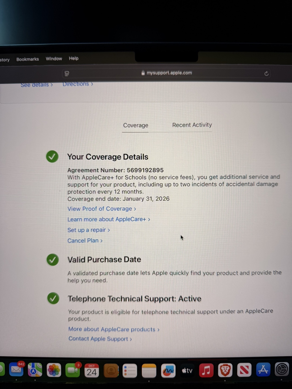Switch to the Recent Activity tab
This screenshot has width=292, height=389.
192,125
